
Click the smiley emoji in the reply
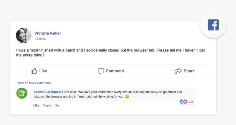point(127,96)
